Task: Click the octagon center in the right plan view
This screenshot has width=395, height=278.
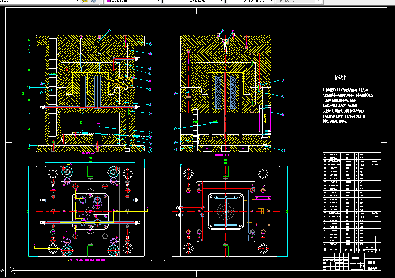Action: (x=226, y=211)
